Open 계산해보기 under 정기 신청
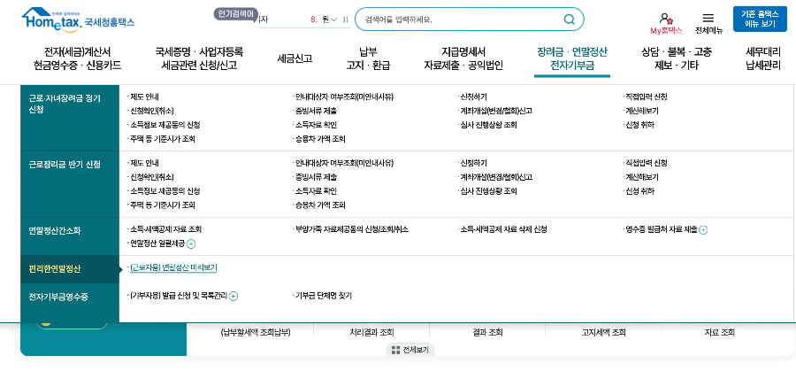Viewport: 796px width, 371px height. [x=642, y=111]
